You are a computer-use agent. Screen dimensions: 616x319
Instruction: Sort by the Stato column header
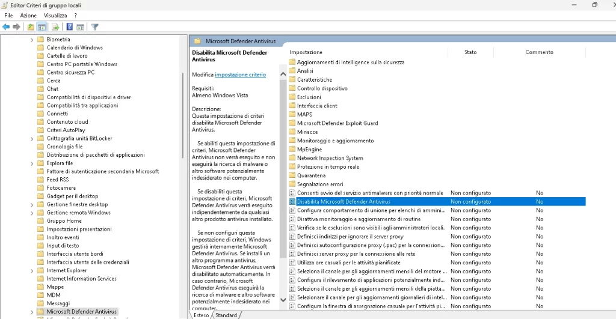(470, 52)
